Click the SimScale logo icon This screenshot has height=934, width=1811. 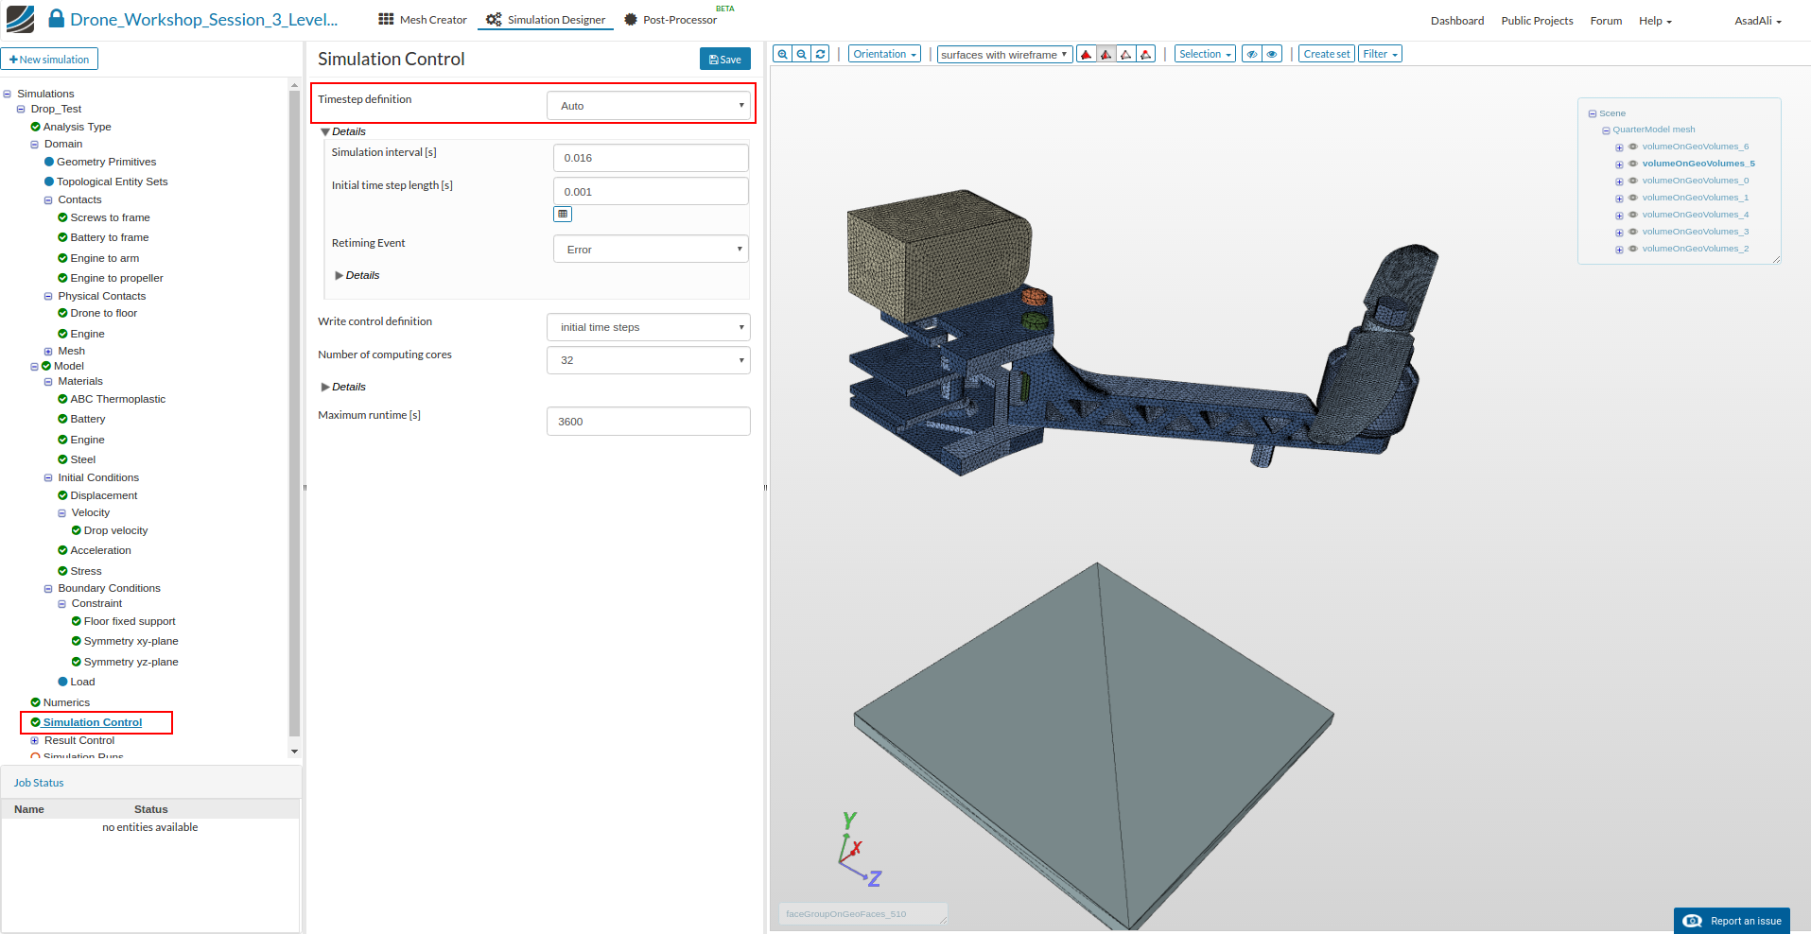click(x=20, y=19)
